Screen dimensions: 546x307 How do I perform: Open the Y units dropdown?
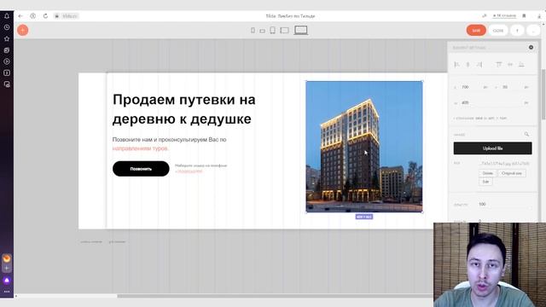tap(526, 87)
